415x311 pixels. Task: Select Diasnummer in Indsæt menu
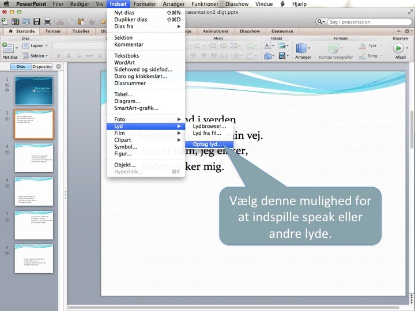pos(146,84)
